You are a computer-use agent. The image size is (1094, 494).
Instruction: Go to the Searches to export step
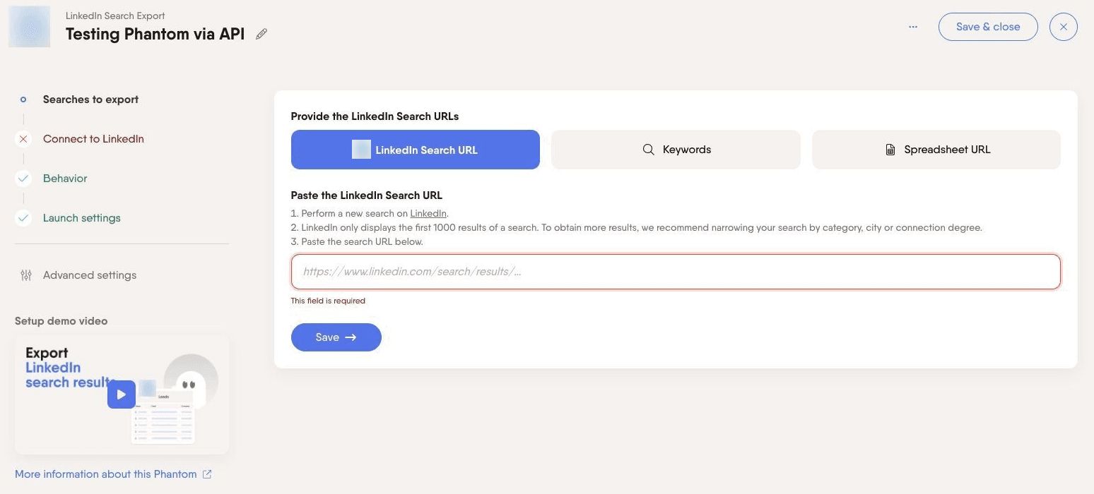(90, 100)
